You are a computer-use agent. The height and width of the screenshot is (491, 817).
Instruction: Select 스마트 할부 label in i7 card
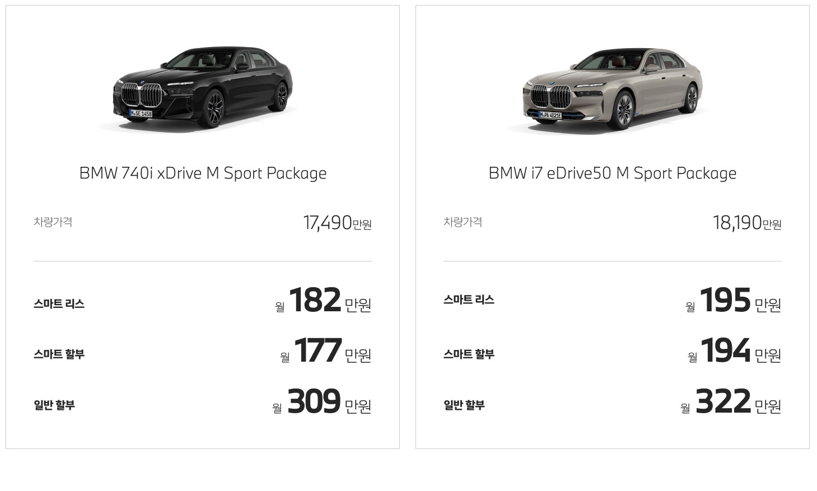(x=469, y=354)
